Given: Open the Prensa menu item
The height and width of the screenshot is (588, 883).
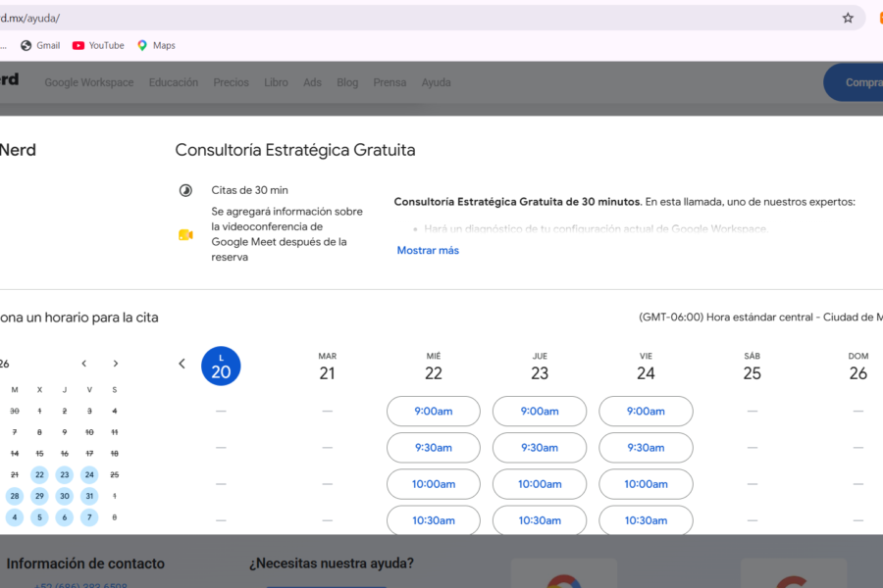Looking at the screenshot, I should pyautogui.click(x=390, y=82).
